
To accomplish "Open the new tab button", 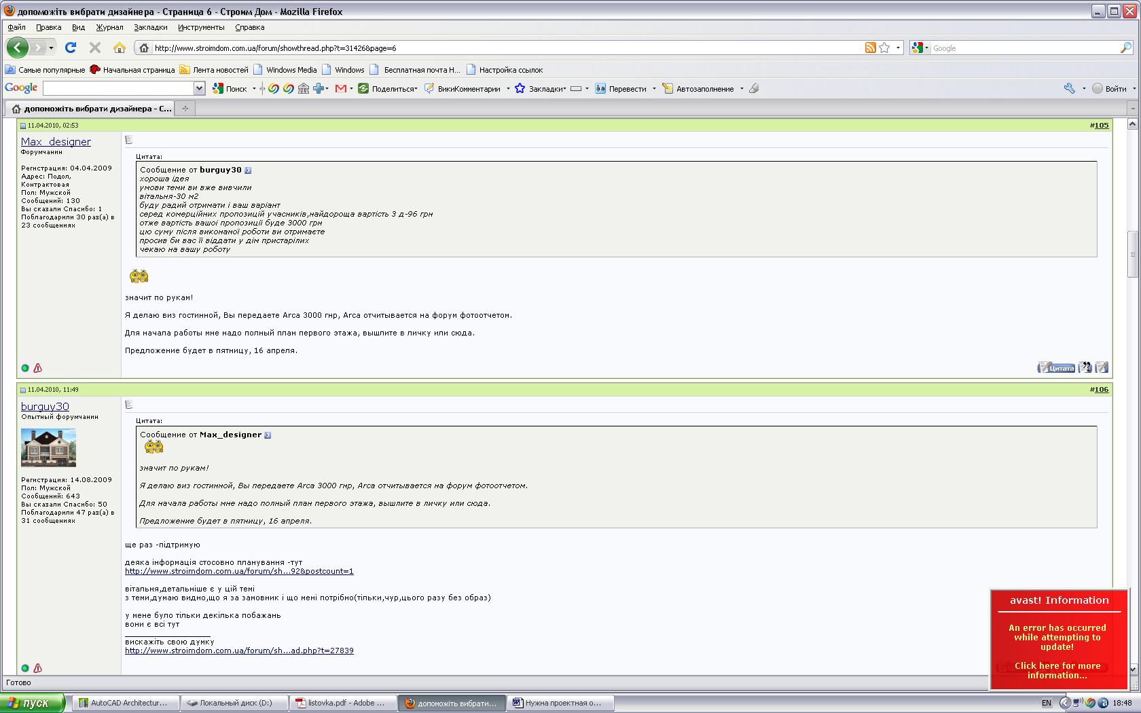I will coord(185,108).
